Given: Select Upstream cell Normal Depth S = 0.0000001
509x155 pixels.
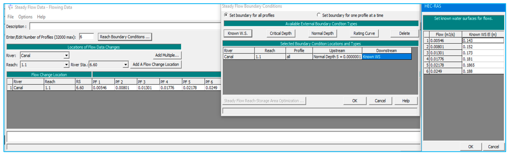Looking at the screenshot, I should point(337,57).
